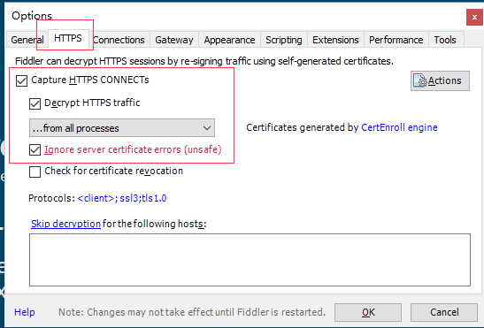This screenshot has height=328, width=484.
Task: Expand the process filter dropdown arrow
Action: 207,127
